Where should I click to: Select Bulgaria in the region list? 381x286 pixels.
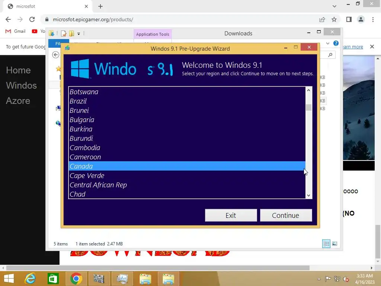click(187, 120)
